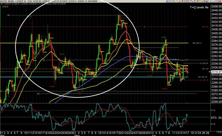Screen dimensions: 222x136
Task: Click the May label on date axis
Action: 77,135
